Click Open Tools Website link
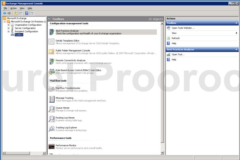Image resolution: width=240 pixels, height=160 pixels. click(183, 28)
